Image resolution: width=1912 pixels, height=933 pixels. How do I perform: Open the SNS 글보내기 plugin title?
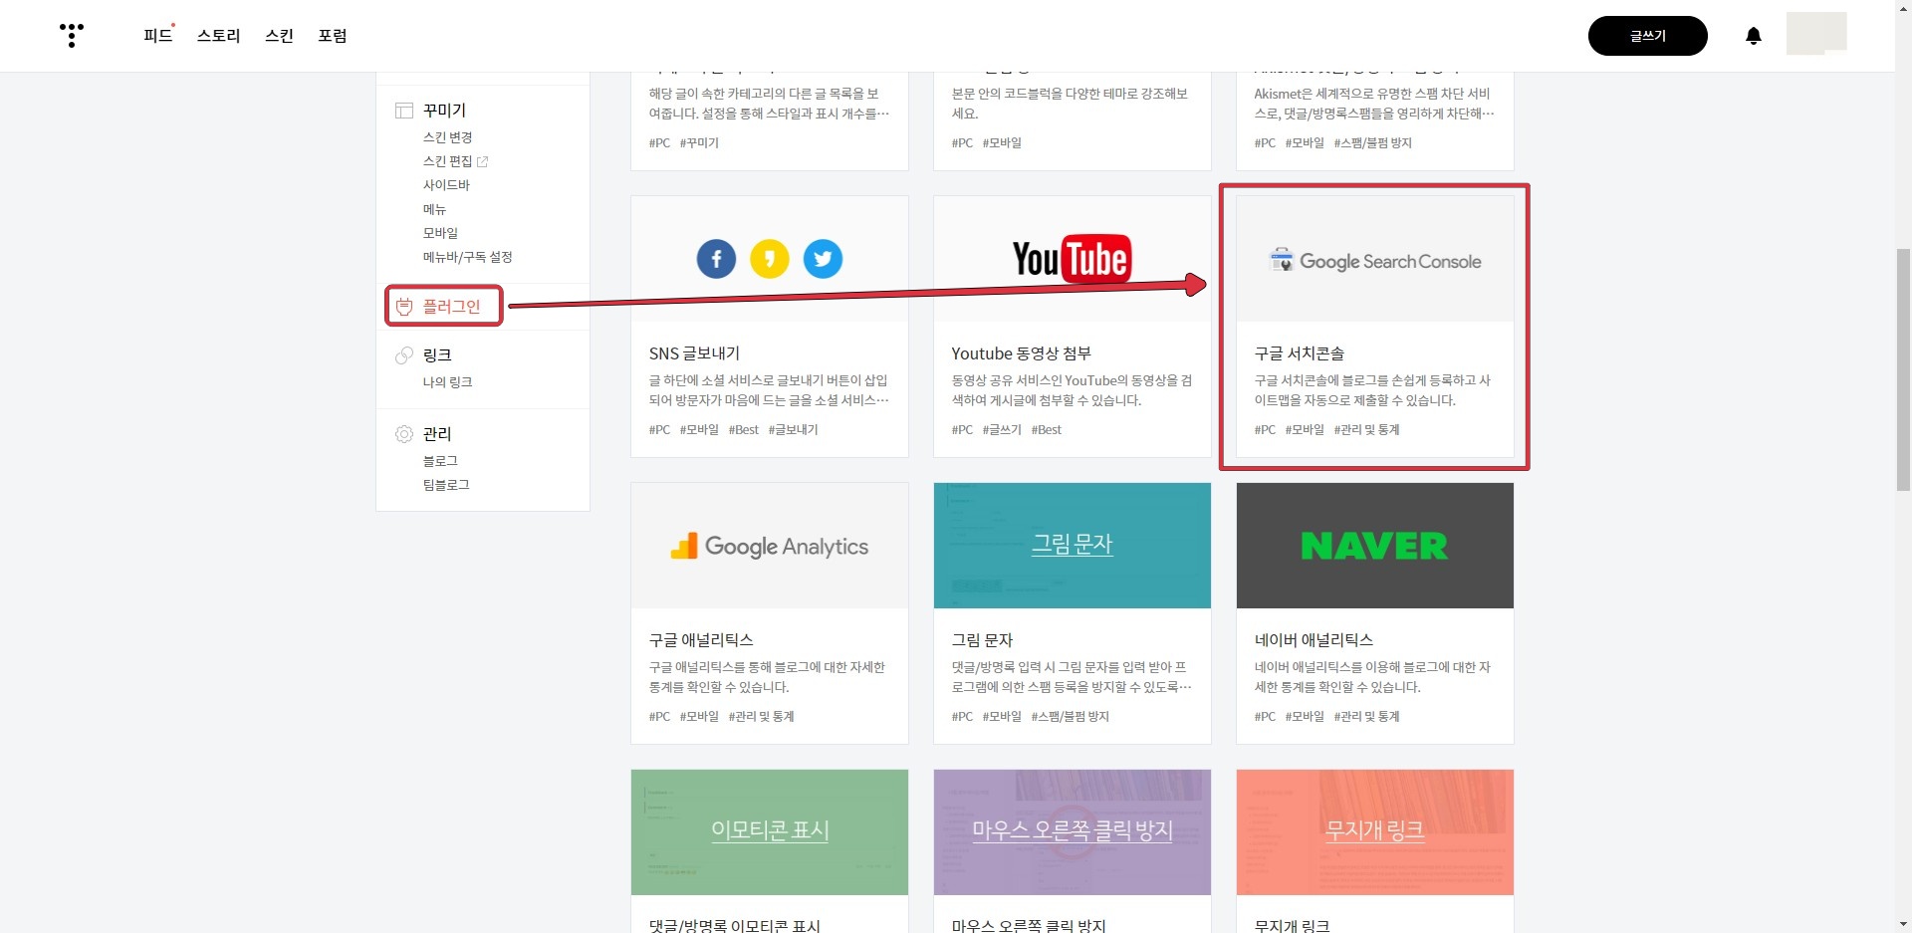coord(694,353)
